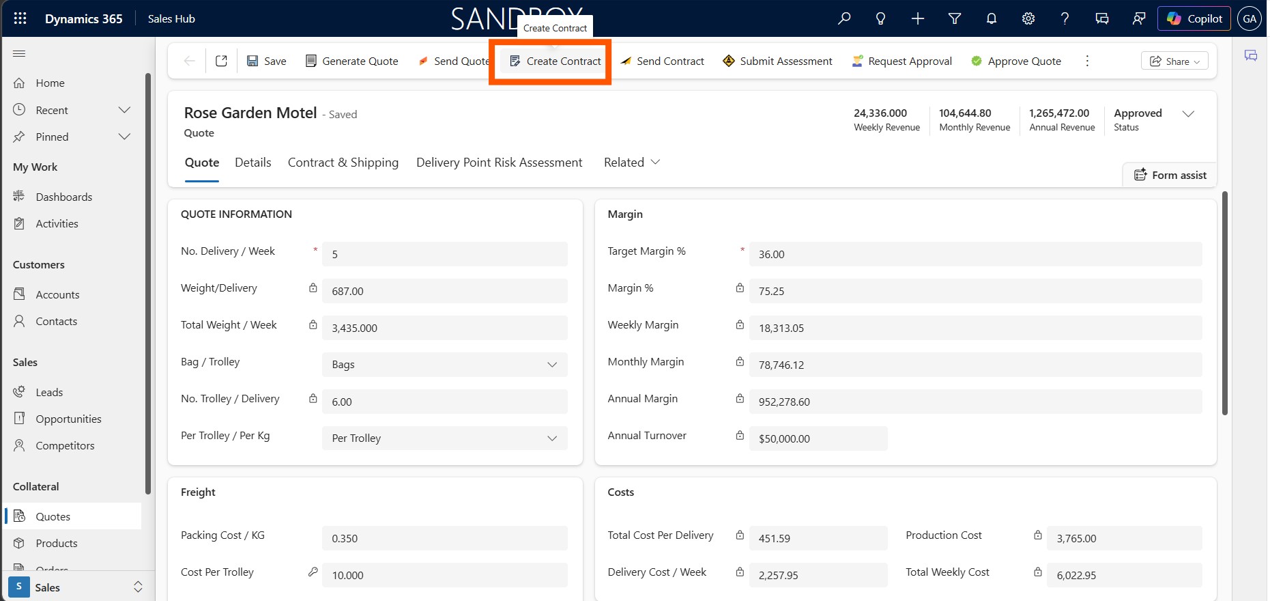Go back with the arrow button
The image size is (1270, 601).
click(x=190, y=61)
